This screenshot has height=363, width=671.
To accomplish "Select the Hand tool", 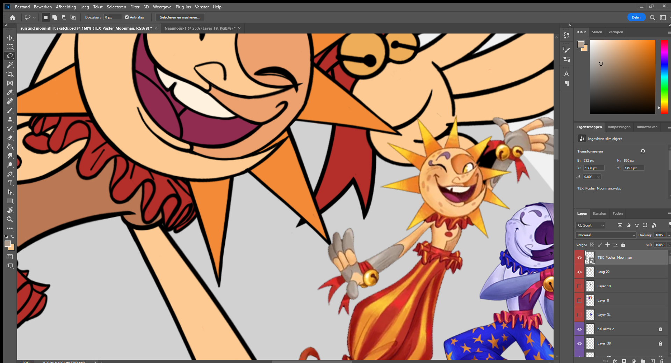I will pyautogui.click(x=10, y=210).
